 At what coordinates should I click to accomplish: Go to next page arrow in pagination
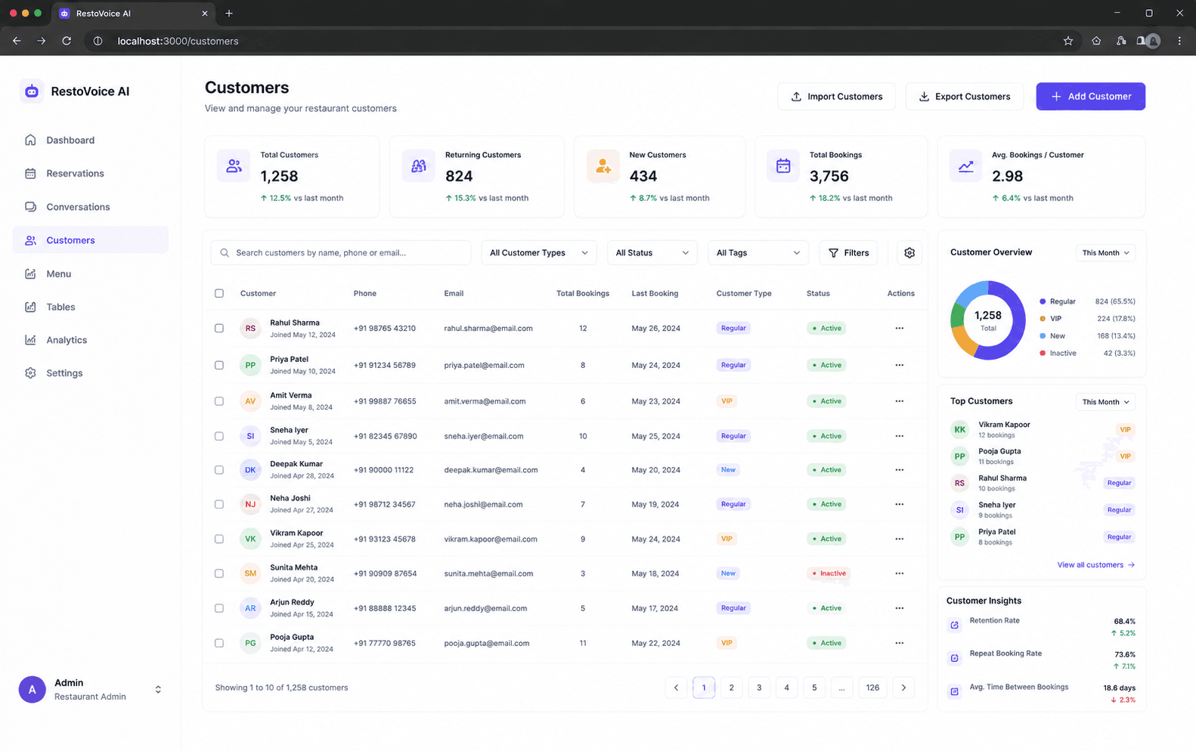pyautogui.click(x=903, y=688)
